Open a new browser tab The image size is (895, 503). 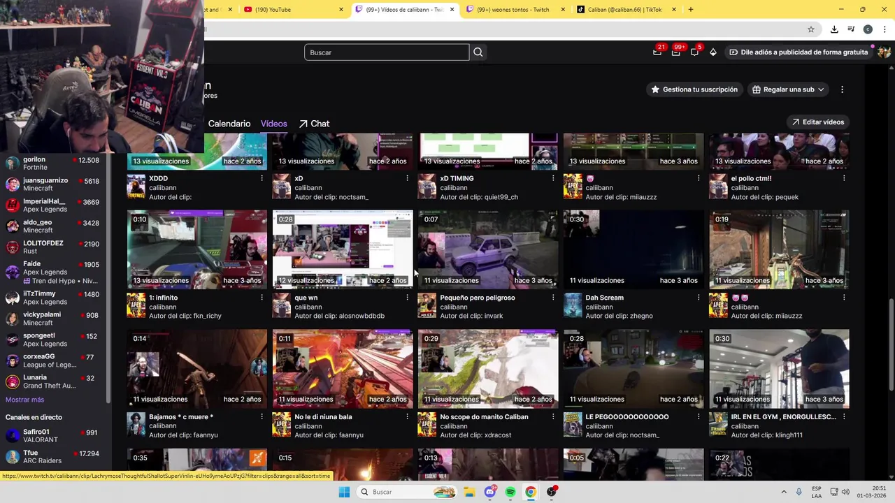(691, 10)
